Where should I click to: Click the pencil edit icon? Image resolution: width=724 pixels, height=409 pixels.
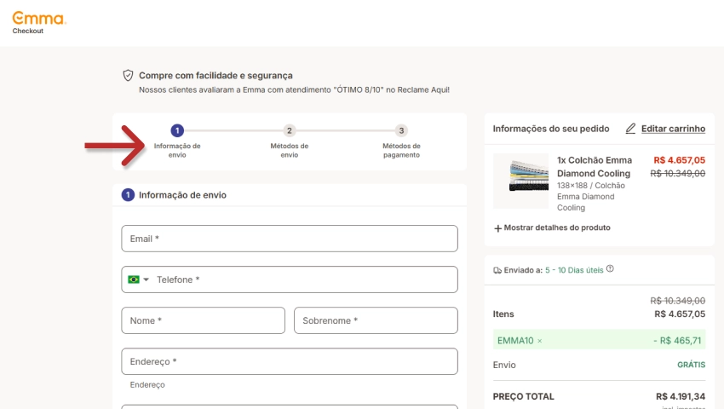[630, 129]
